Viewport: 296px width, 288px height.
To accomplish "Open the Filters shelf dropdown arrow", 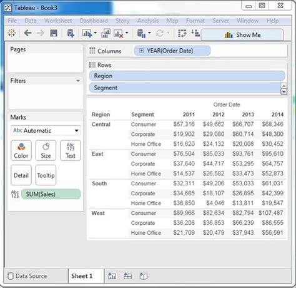I will pos(78,81).
